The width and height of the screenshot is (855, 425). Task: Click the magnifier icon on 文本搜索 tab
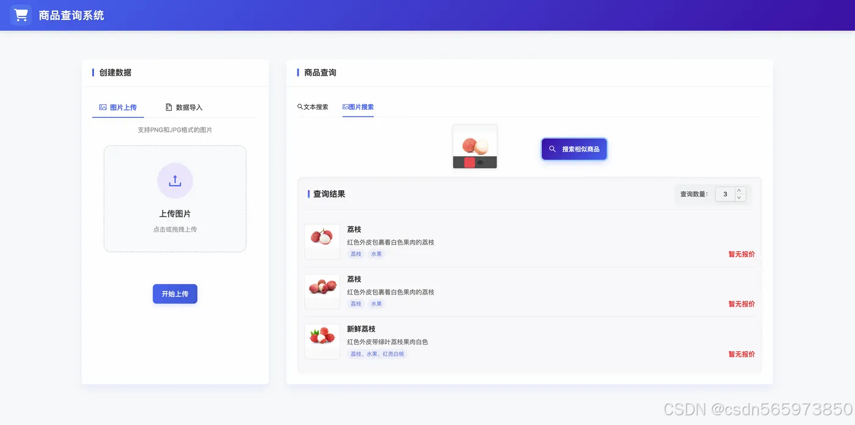point(299,106)
